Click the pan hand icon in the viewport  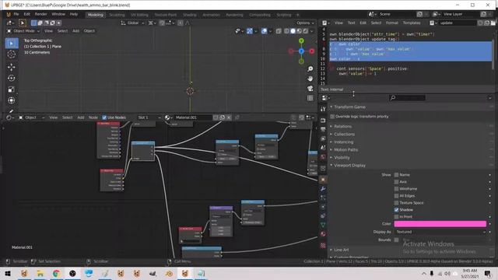(310, 79)
